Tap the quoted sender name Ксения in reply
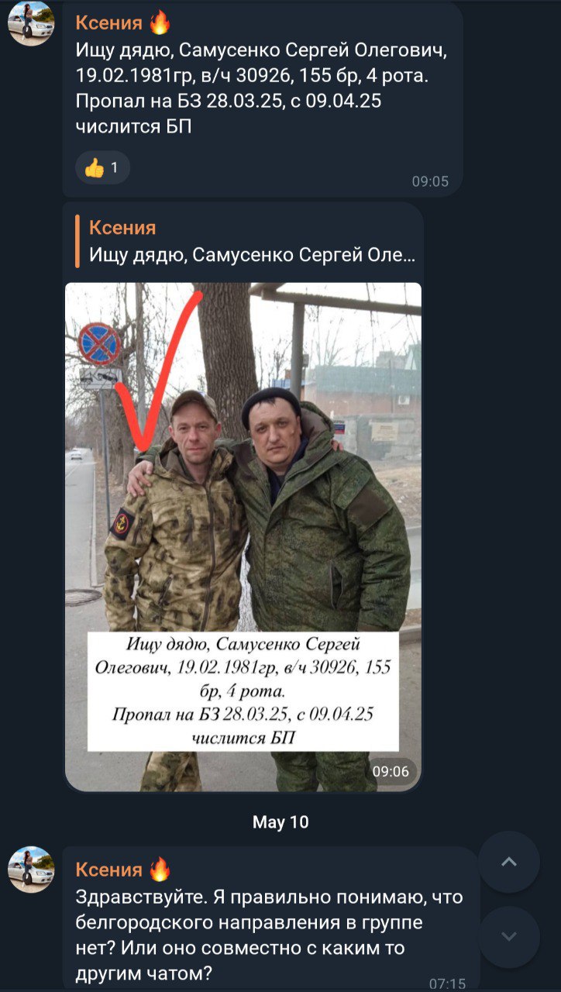Image resolution: width=561 pixels, height=992 pixels. point(122,227)
